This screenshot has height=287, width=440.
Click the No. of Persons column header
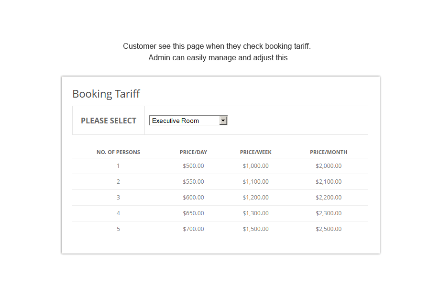(x=118, y=152)
